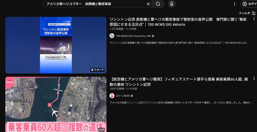The image size is (257, 132).
Task: Click the TBS description snippet starting ワシントン近郊 旅客機
Action: 179,43
